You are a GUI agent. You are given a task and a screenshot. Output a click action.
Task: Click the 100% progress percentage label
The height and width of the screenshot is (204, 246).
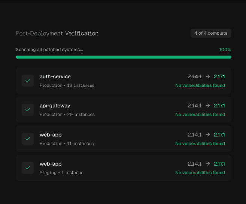[225, 50]
